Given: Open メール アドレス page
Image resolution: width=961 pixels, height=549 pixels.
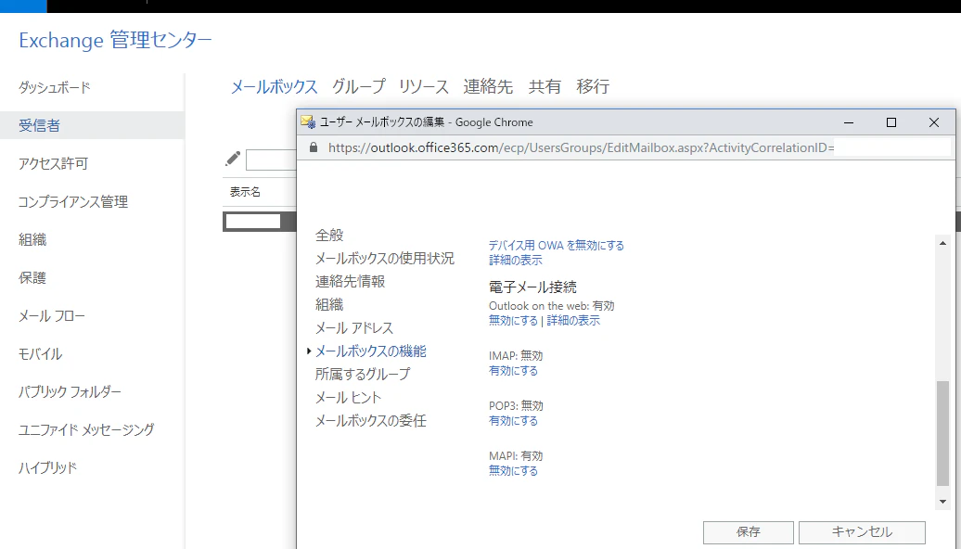Looking at the screenshot, I should (x=354, y=327).
